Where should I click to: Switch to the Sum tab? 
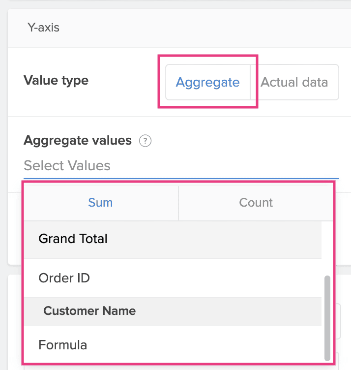pyautogui.click(x=100, y=202)
